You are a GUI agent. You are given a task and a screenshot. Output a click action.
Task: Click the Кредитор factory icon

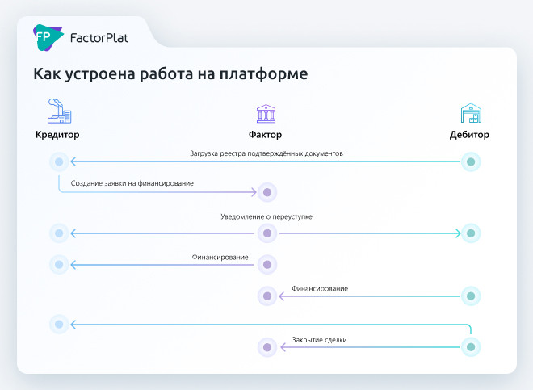[59, 111]
